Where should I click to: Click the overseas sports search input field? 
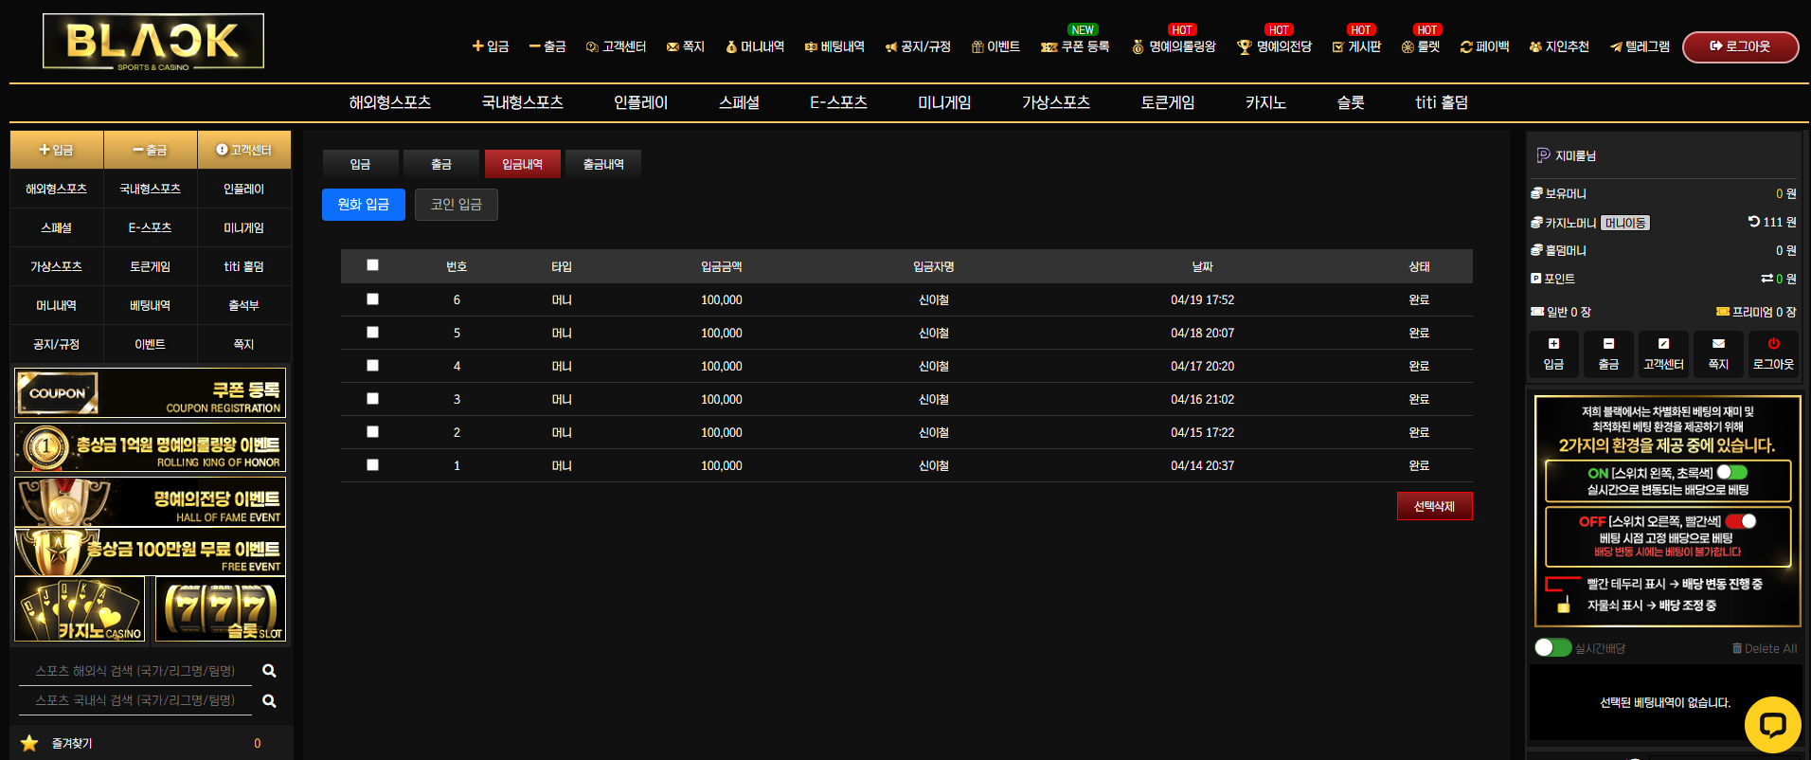point(135,671)
